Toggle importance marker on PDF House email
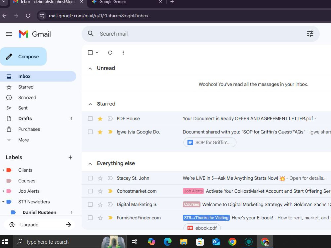 pos(110,119)
